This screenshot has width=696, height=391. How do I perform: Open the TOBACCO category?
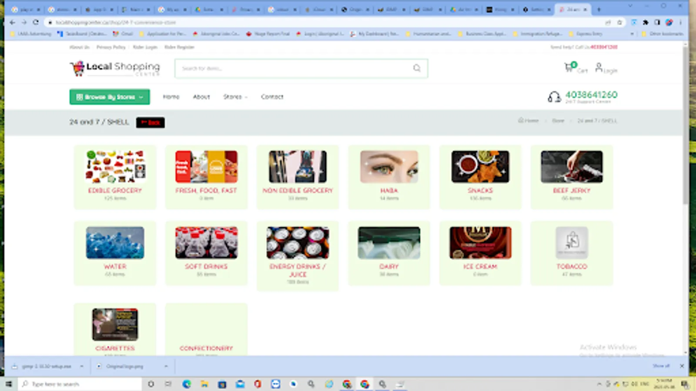[x=572, y=253]
